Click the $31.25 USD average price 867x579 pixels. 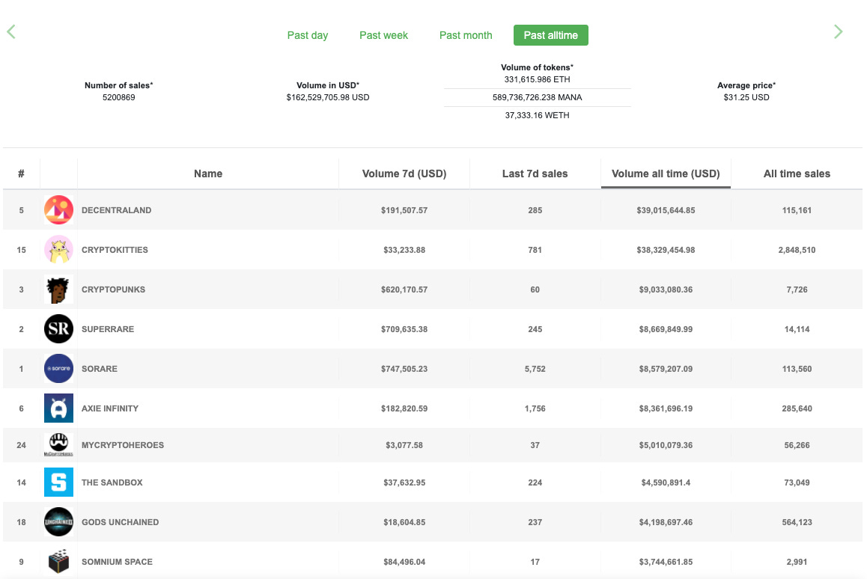[x=746, y=97]
